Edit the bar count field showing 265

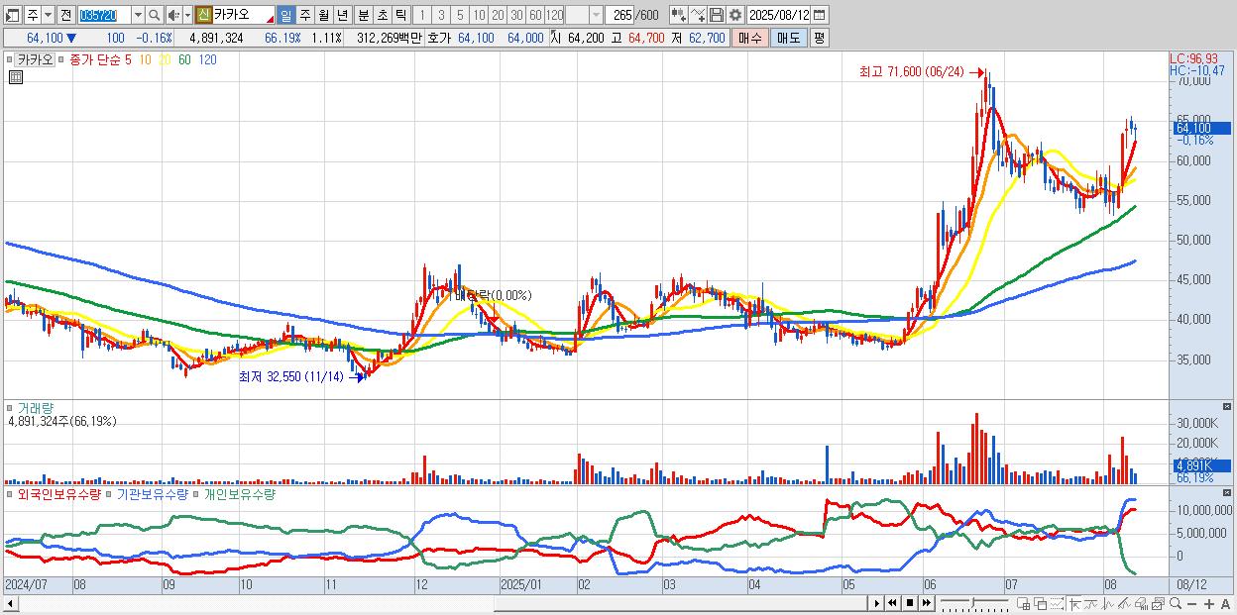click(x=619, y=15)
